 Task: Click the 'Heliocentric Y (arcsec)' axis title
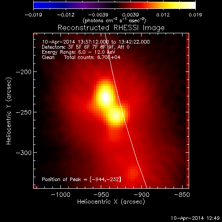coord(8,111)
